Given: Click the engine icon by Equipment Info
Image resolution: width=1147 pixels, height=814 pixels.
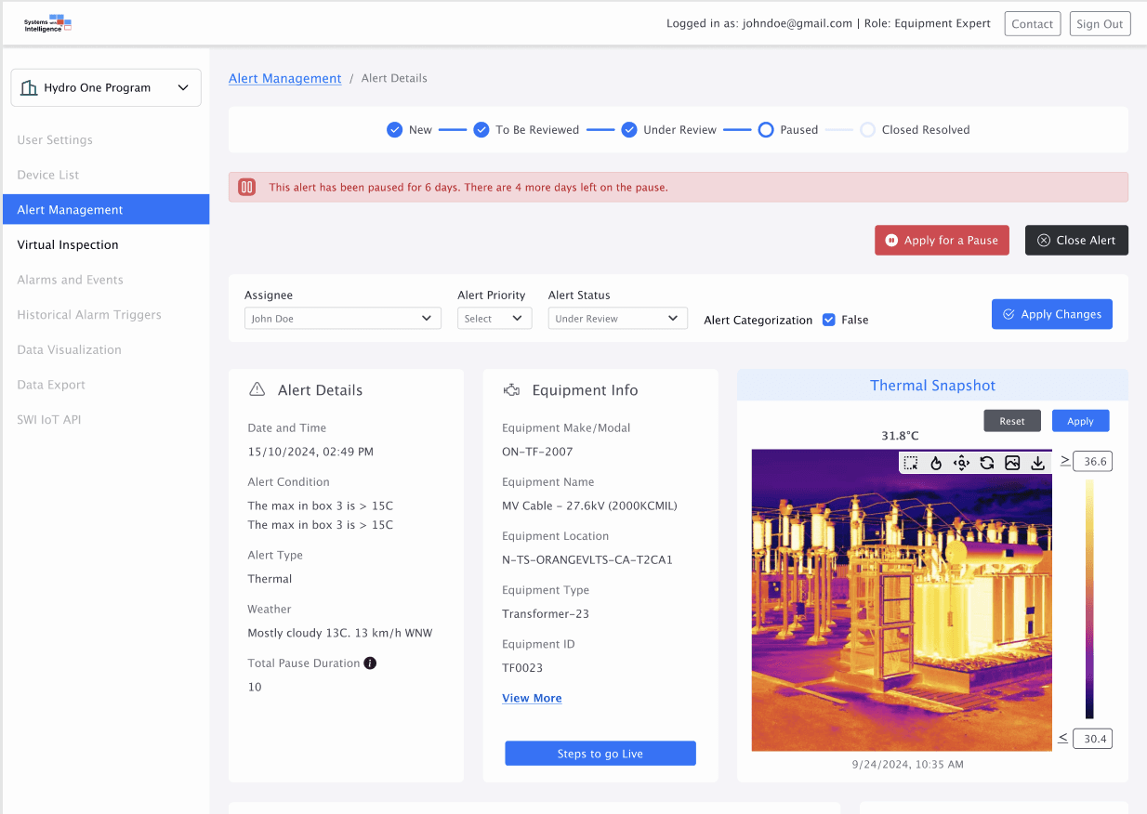Looking at the screenshot, I should point(511,390).
